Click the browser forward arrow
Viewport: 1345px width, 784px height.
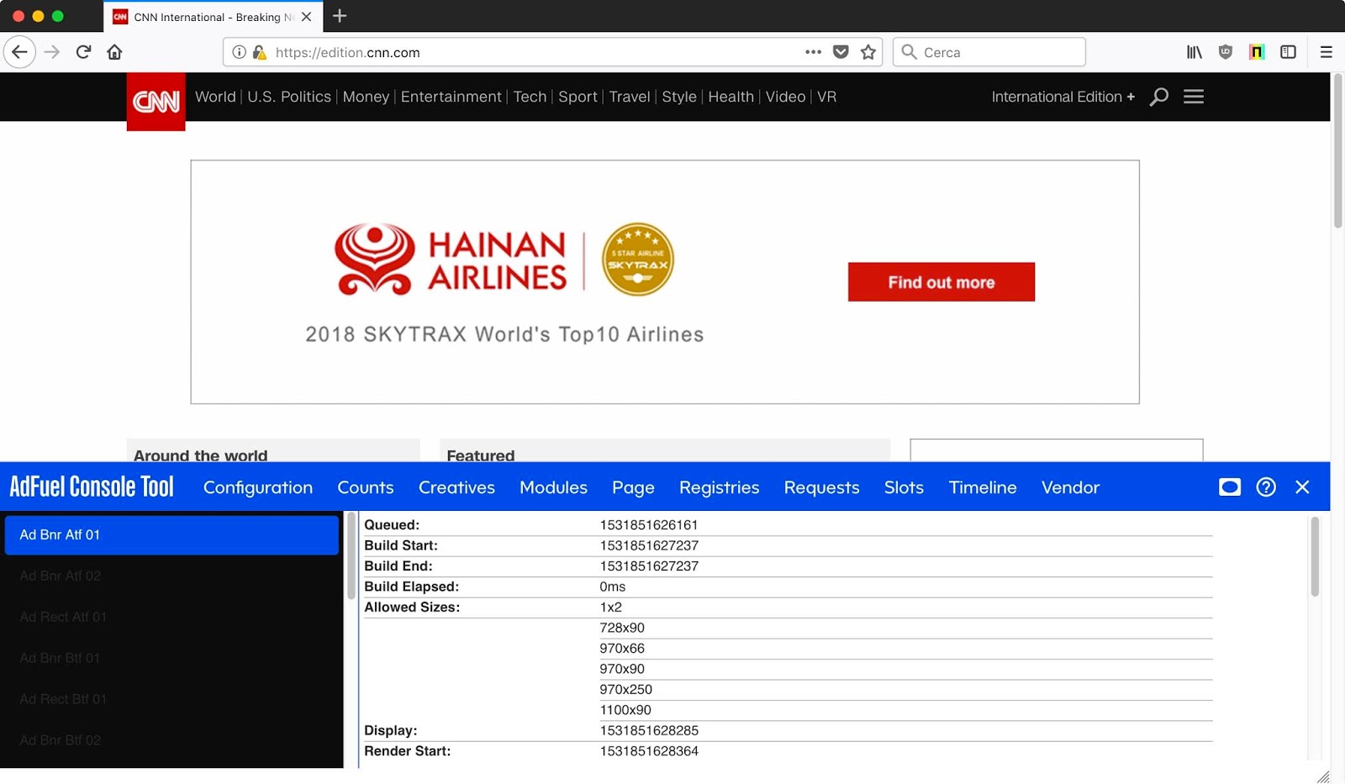pyautogui.click(x=52, y=52)
